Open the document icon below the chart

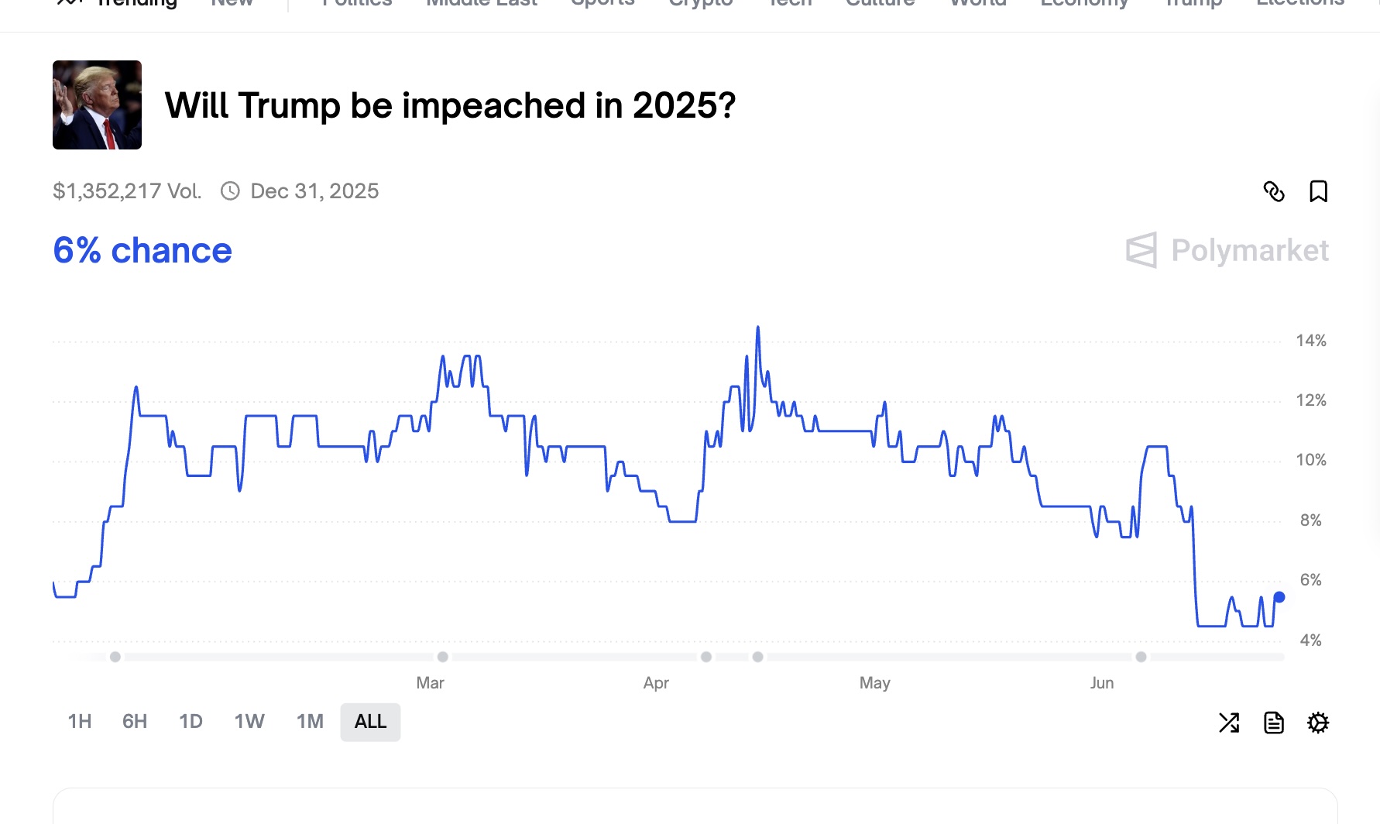1274,723
